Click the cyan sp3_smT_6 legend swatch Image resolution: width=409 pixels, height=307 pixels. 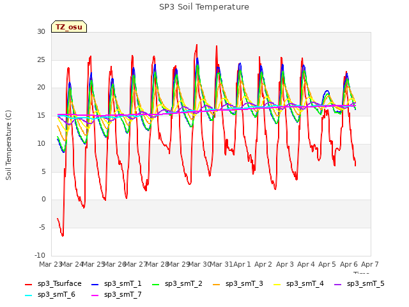point(28,295)
